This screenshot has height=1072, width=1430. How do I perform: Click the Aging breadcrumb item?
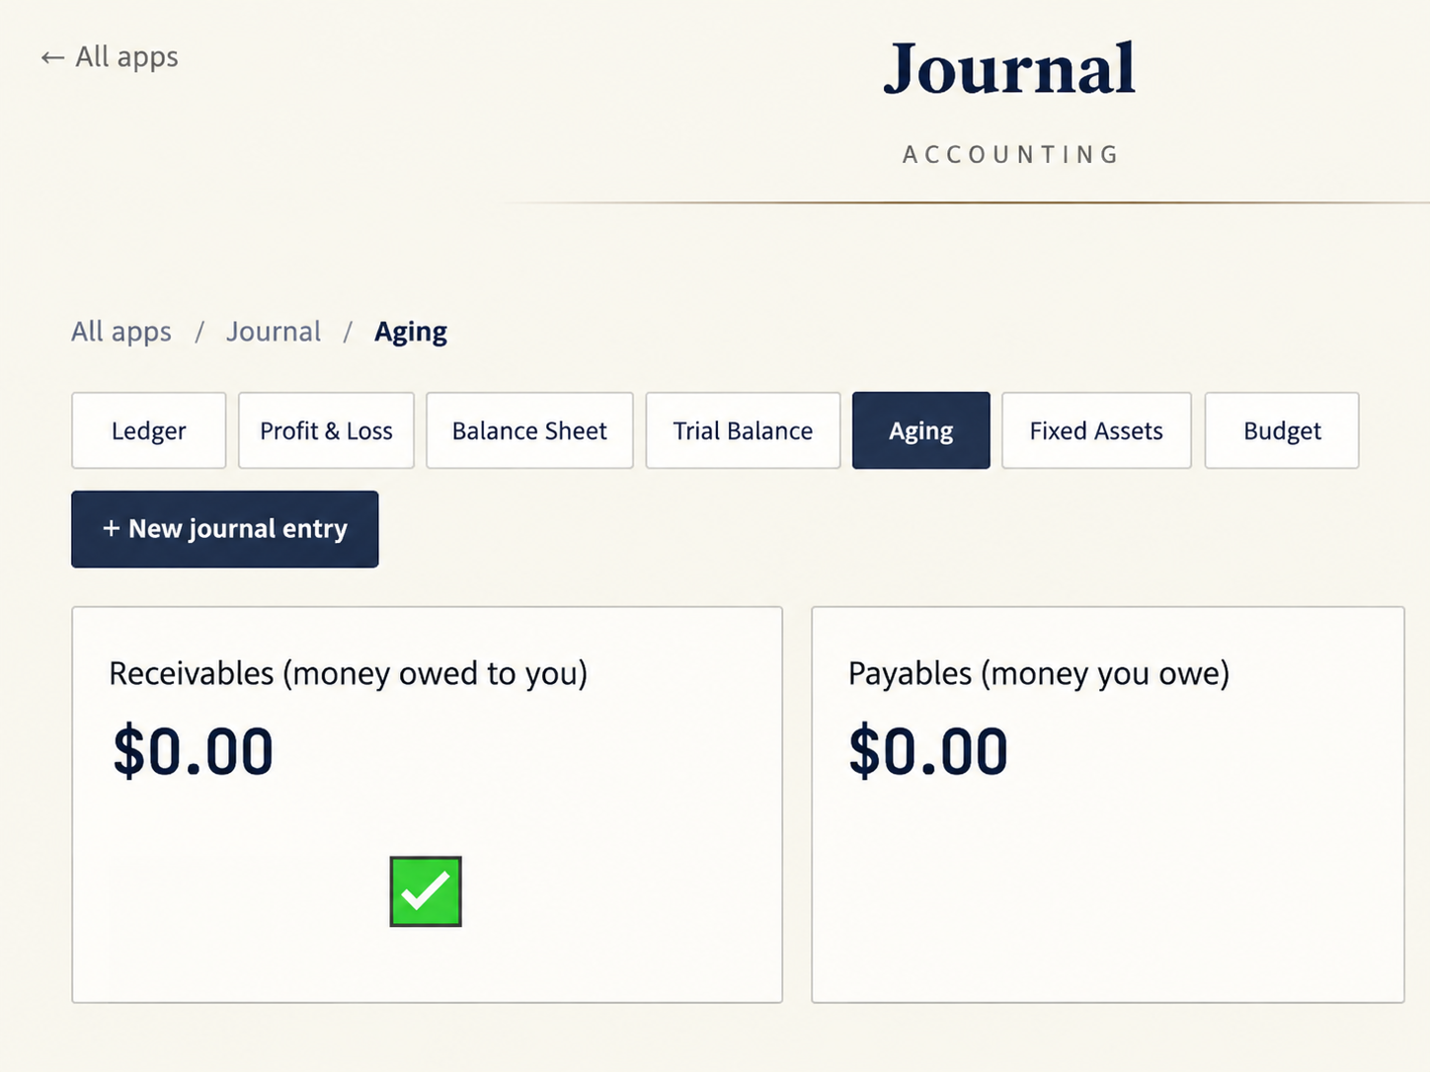pyautogui.click(x=411, y=332)
